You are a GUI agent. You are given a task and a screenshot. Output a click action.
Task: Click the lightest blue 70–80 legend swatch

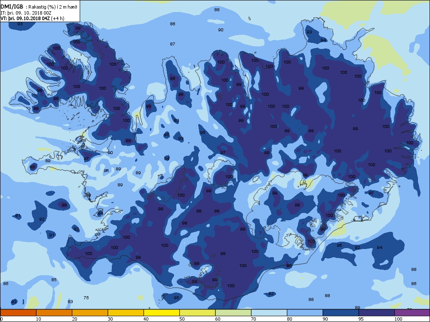pyautogui.click(x=269, y=313)
